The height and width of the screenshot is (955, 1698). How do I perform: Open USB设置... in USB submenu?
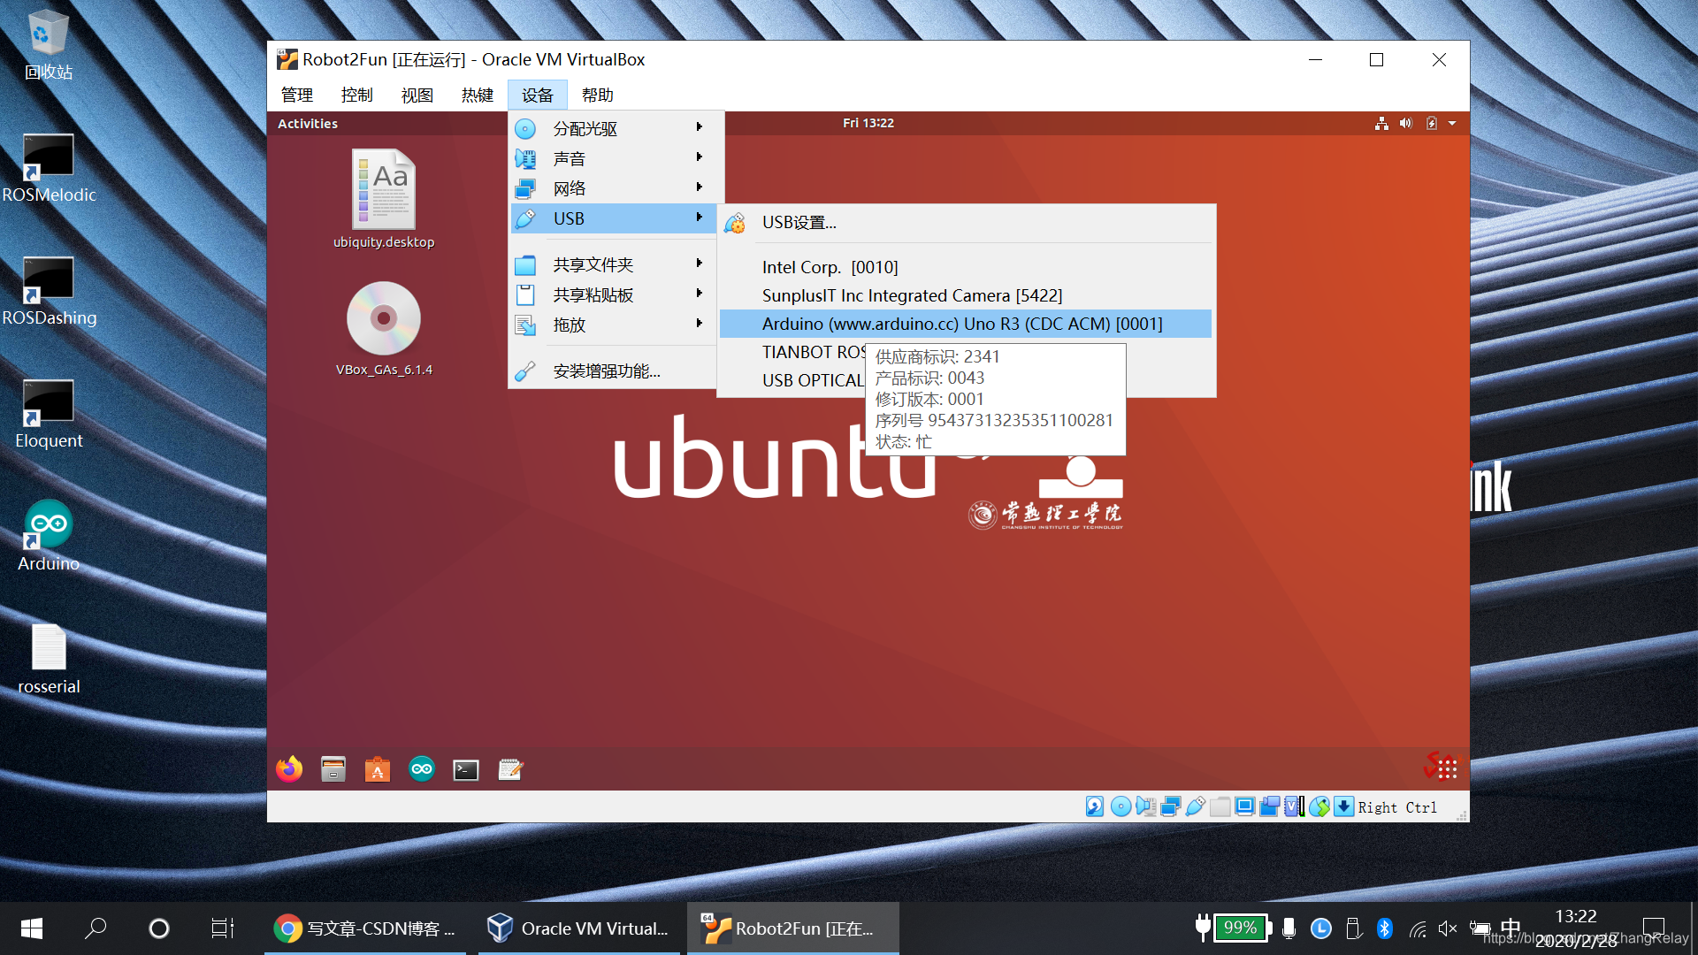click(x=966, y=223)
